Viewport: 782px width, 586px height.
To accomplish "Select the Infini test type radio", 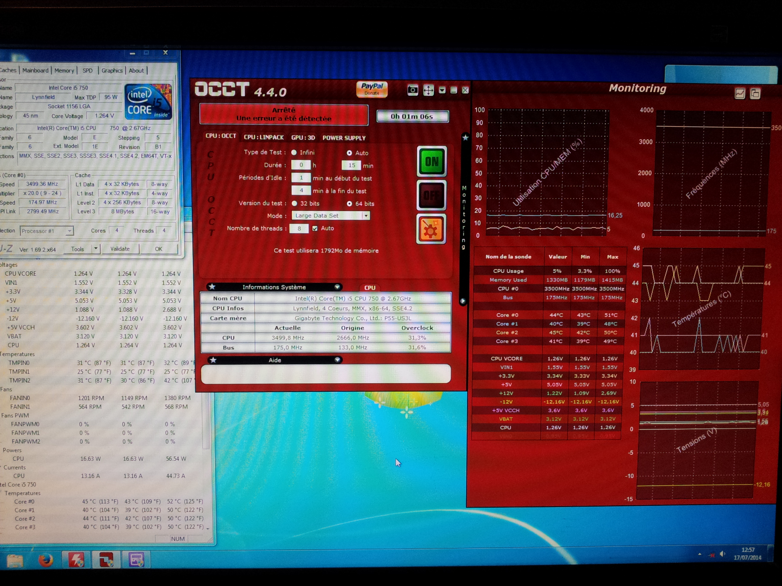I will point(294,153).
